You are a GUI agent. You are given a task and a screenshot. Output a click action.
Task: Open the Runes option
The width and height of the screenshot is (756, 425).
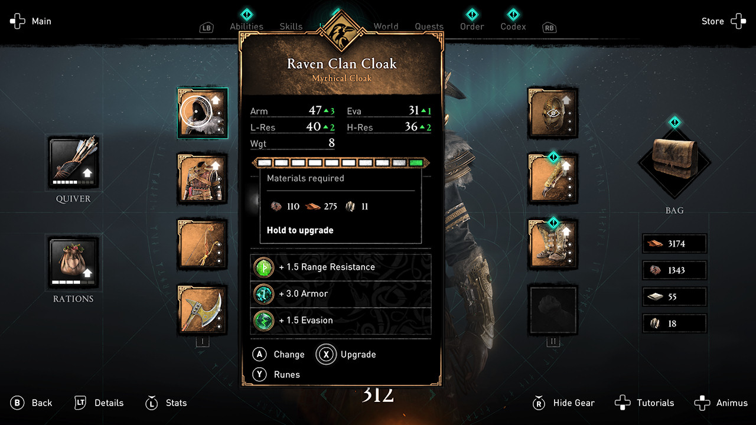[x=276, y=375]
